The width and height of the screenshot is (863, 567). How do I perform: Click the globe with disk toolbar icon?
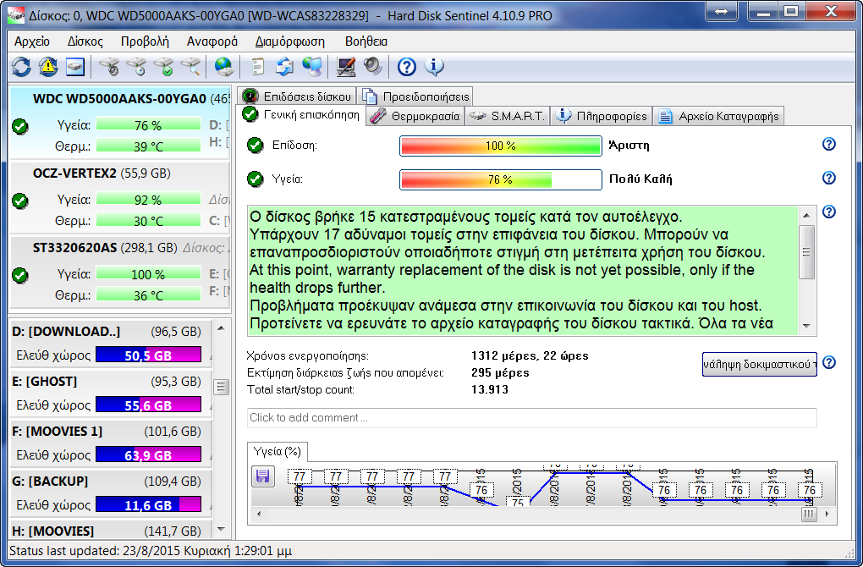click(x=224, y=67)
